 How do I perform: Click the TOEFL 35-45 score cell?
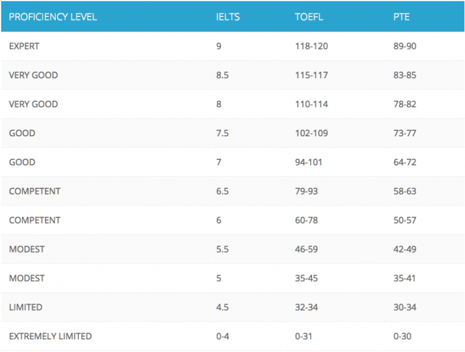tap(306, 279)
